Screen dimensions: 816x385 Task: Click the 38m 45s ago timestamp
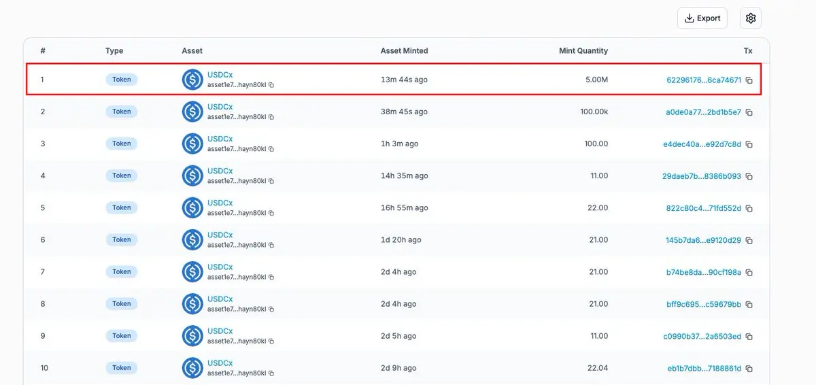pos(404,112)
